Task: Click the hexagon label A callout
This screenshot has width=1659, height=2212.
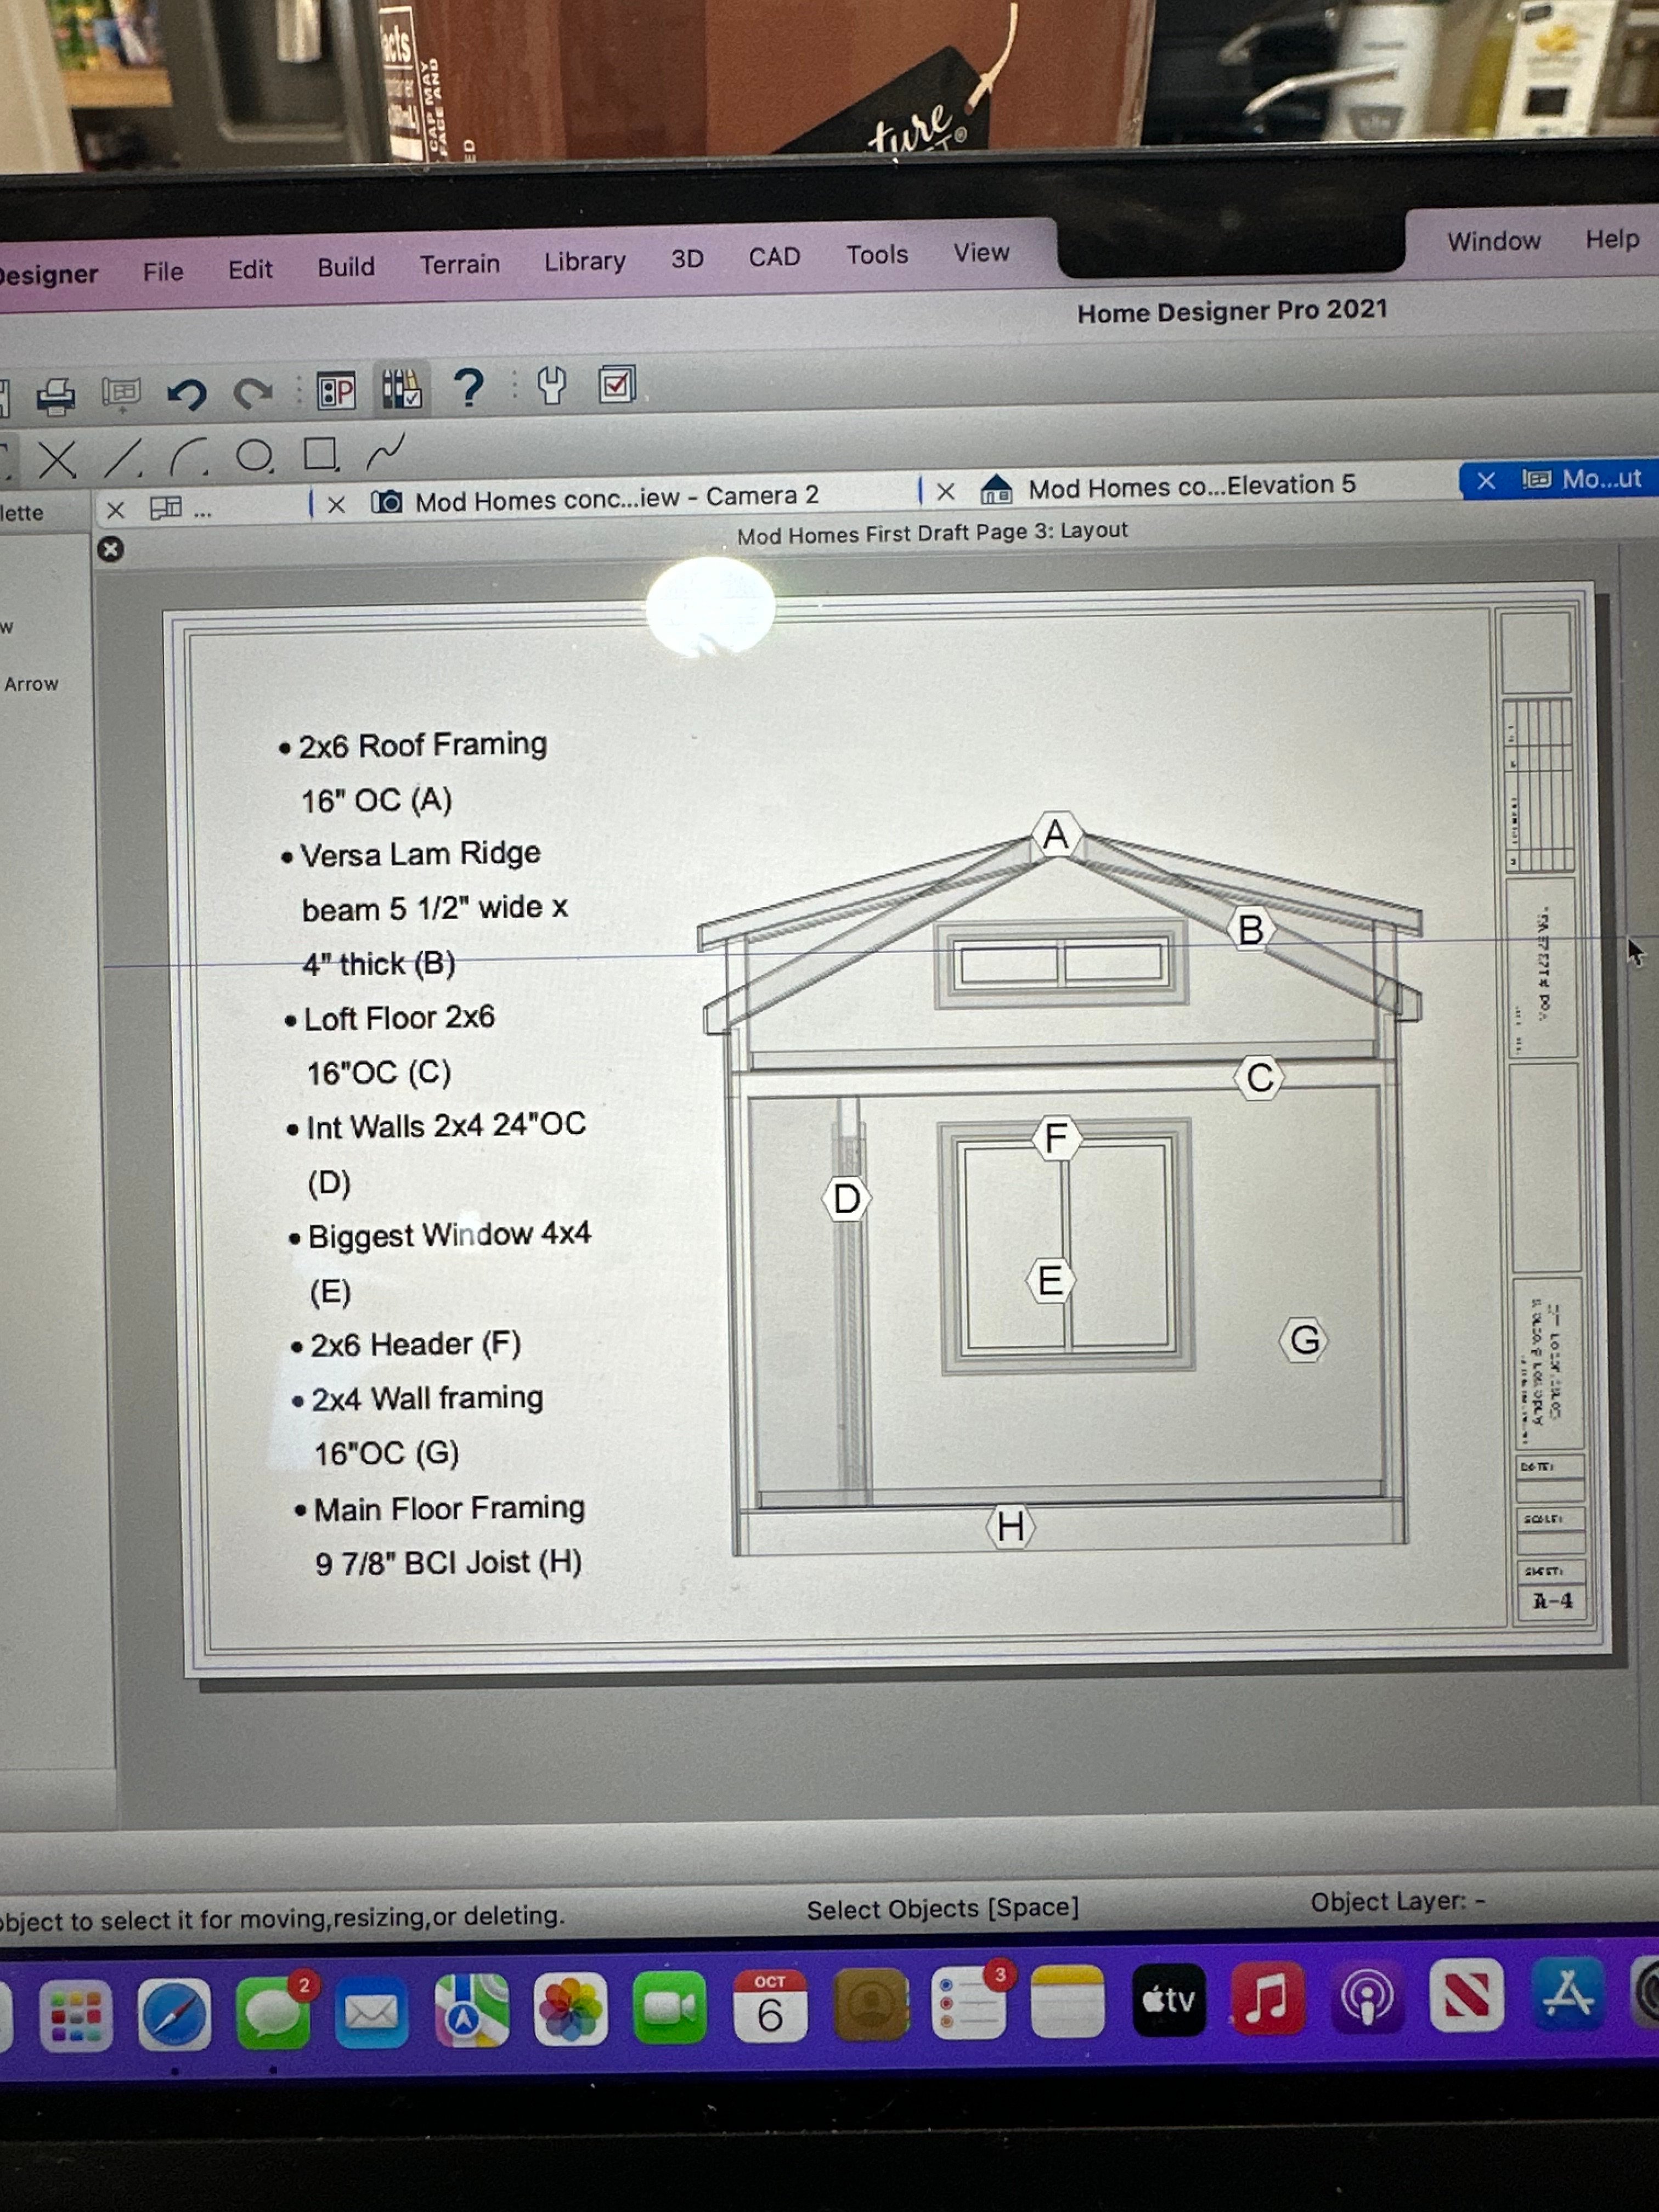Action: [1056, 835]
